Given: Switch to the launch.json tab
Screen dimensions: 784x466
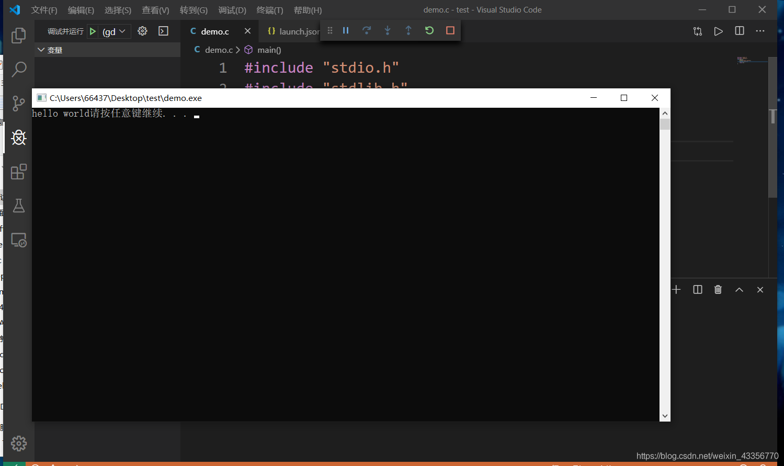Looking at the screenshot, I should pyautogui.click(x=294, y=31).
